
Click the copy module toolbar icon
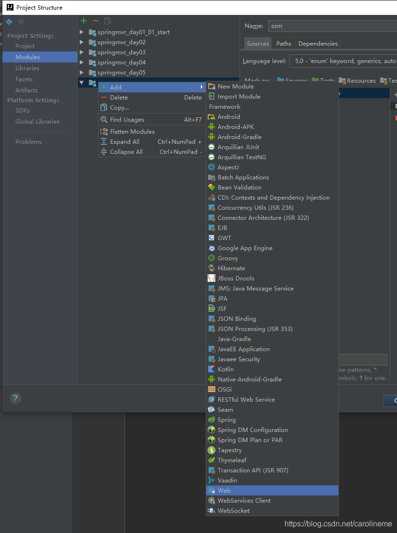tap(107, 21)
